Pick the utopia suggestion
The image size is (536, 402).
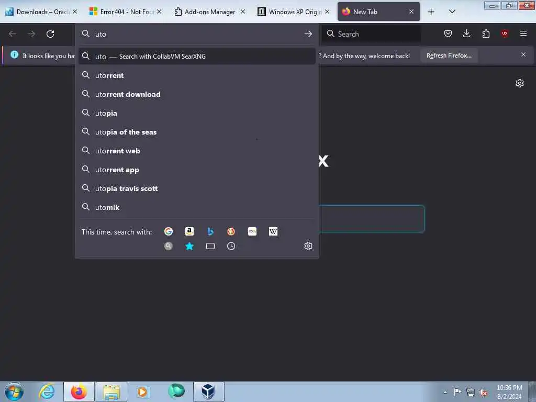tap(197, 113)
